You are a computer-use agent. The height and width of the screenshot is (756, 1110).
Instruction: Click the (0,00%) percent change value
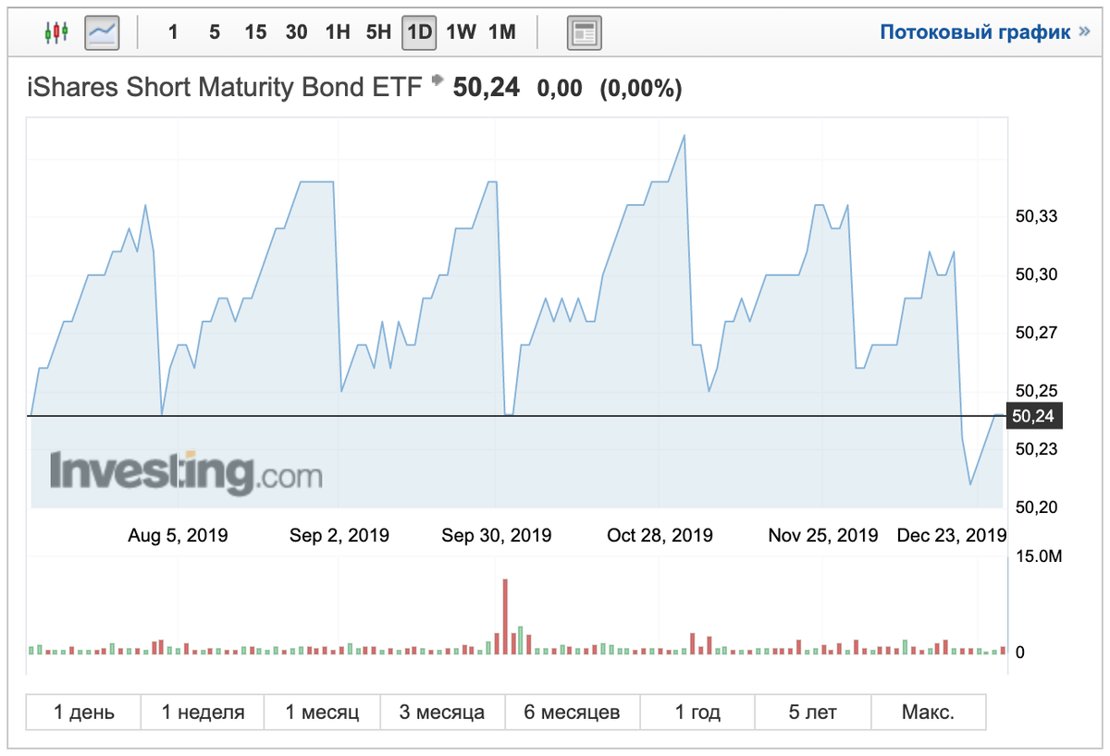tap(641, 89)
